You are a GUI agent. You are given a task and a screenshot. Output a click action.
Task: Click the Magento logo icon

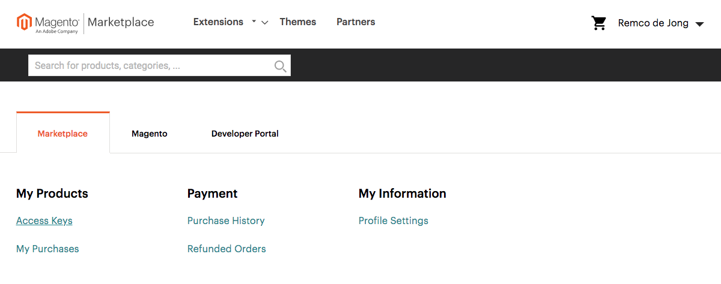click(24, 22)
